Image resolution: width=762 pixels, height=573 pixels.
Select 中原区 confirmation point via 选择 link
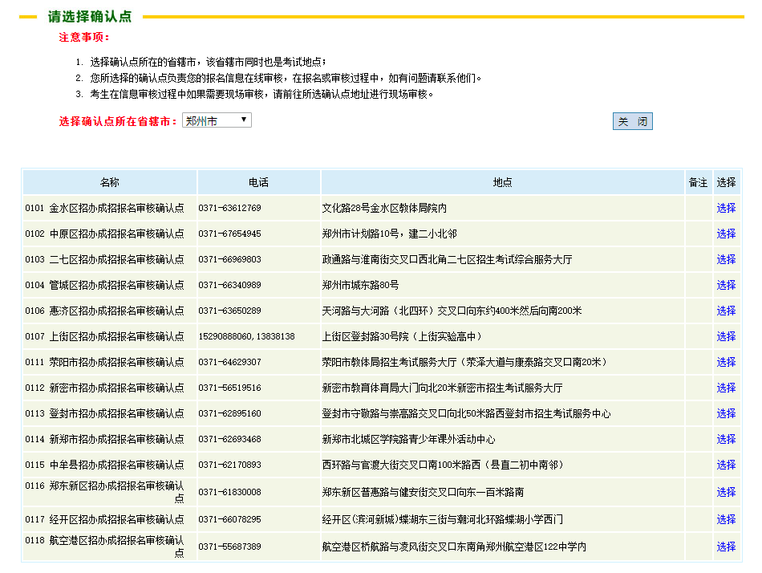[x=726, y=234]
